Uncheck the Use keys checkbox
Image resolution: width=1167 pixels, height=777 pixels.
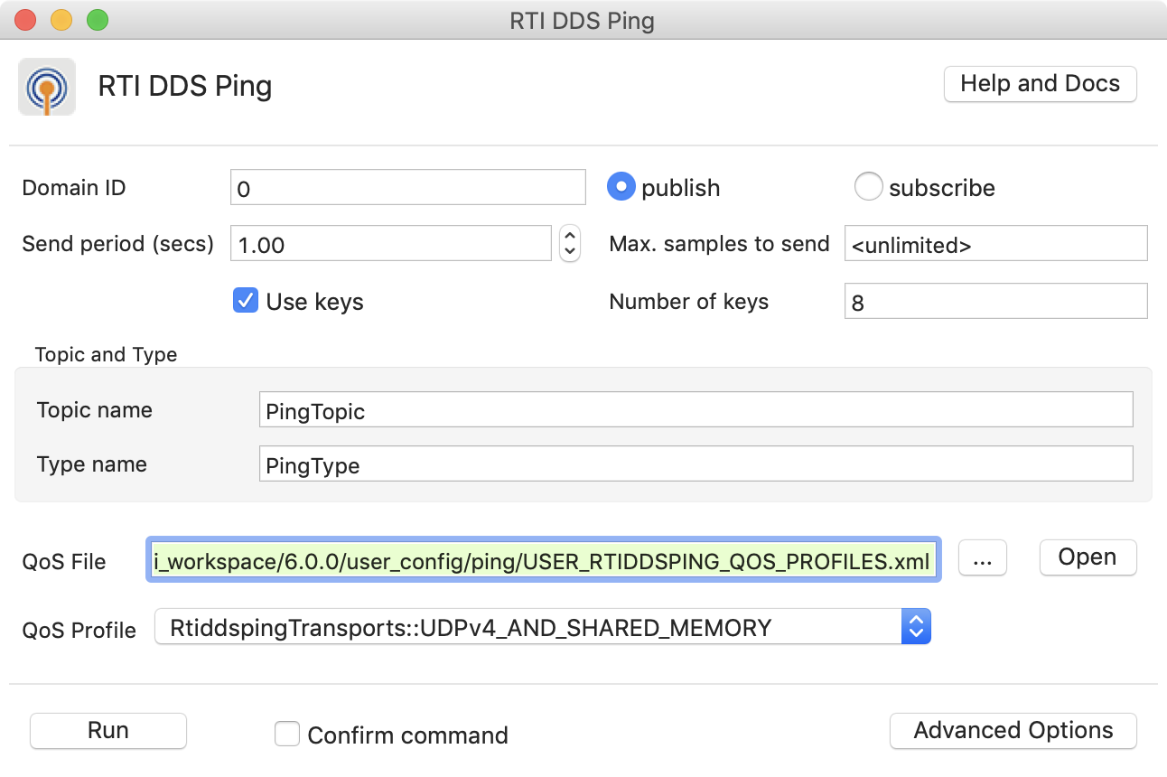(245, 301)
